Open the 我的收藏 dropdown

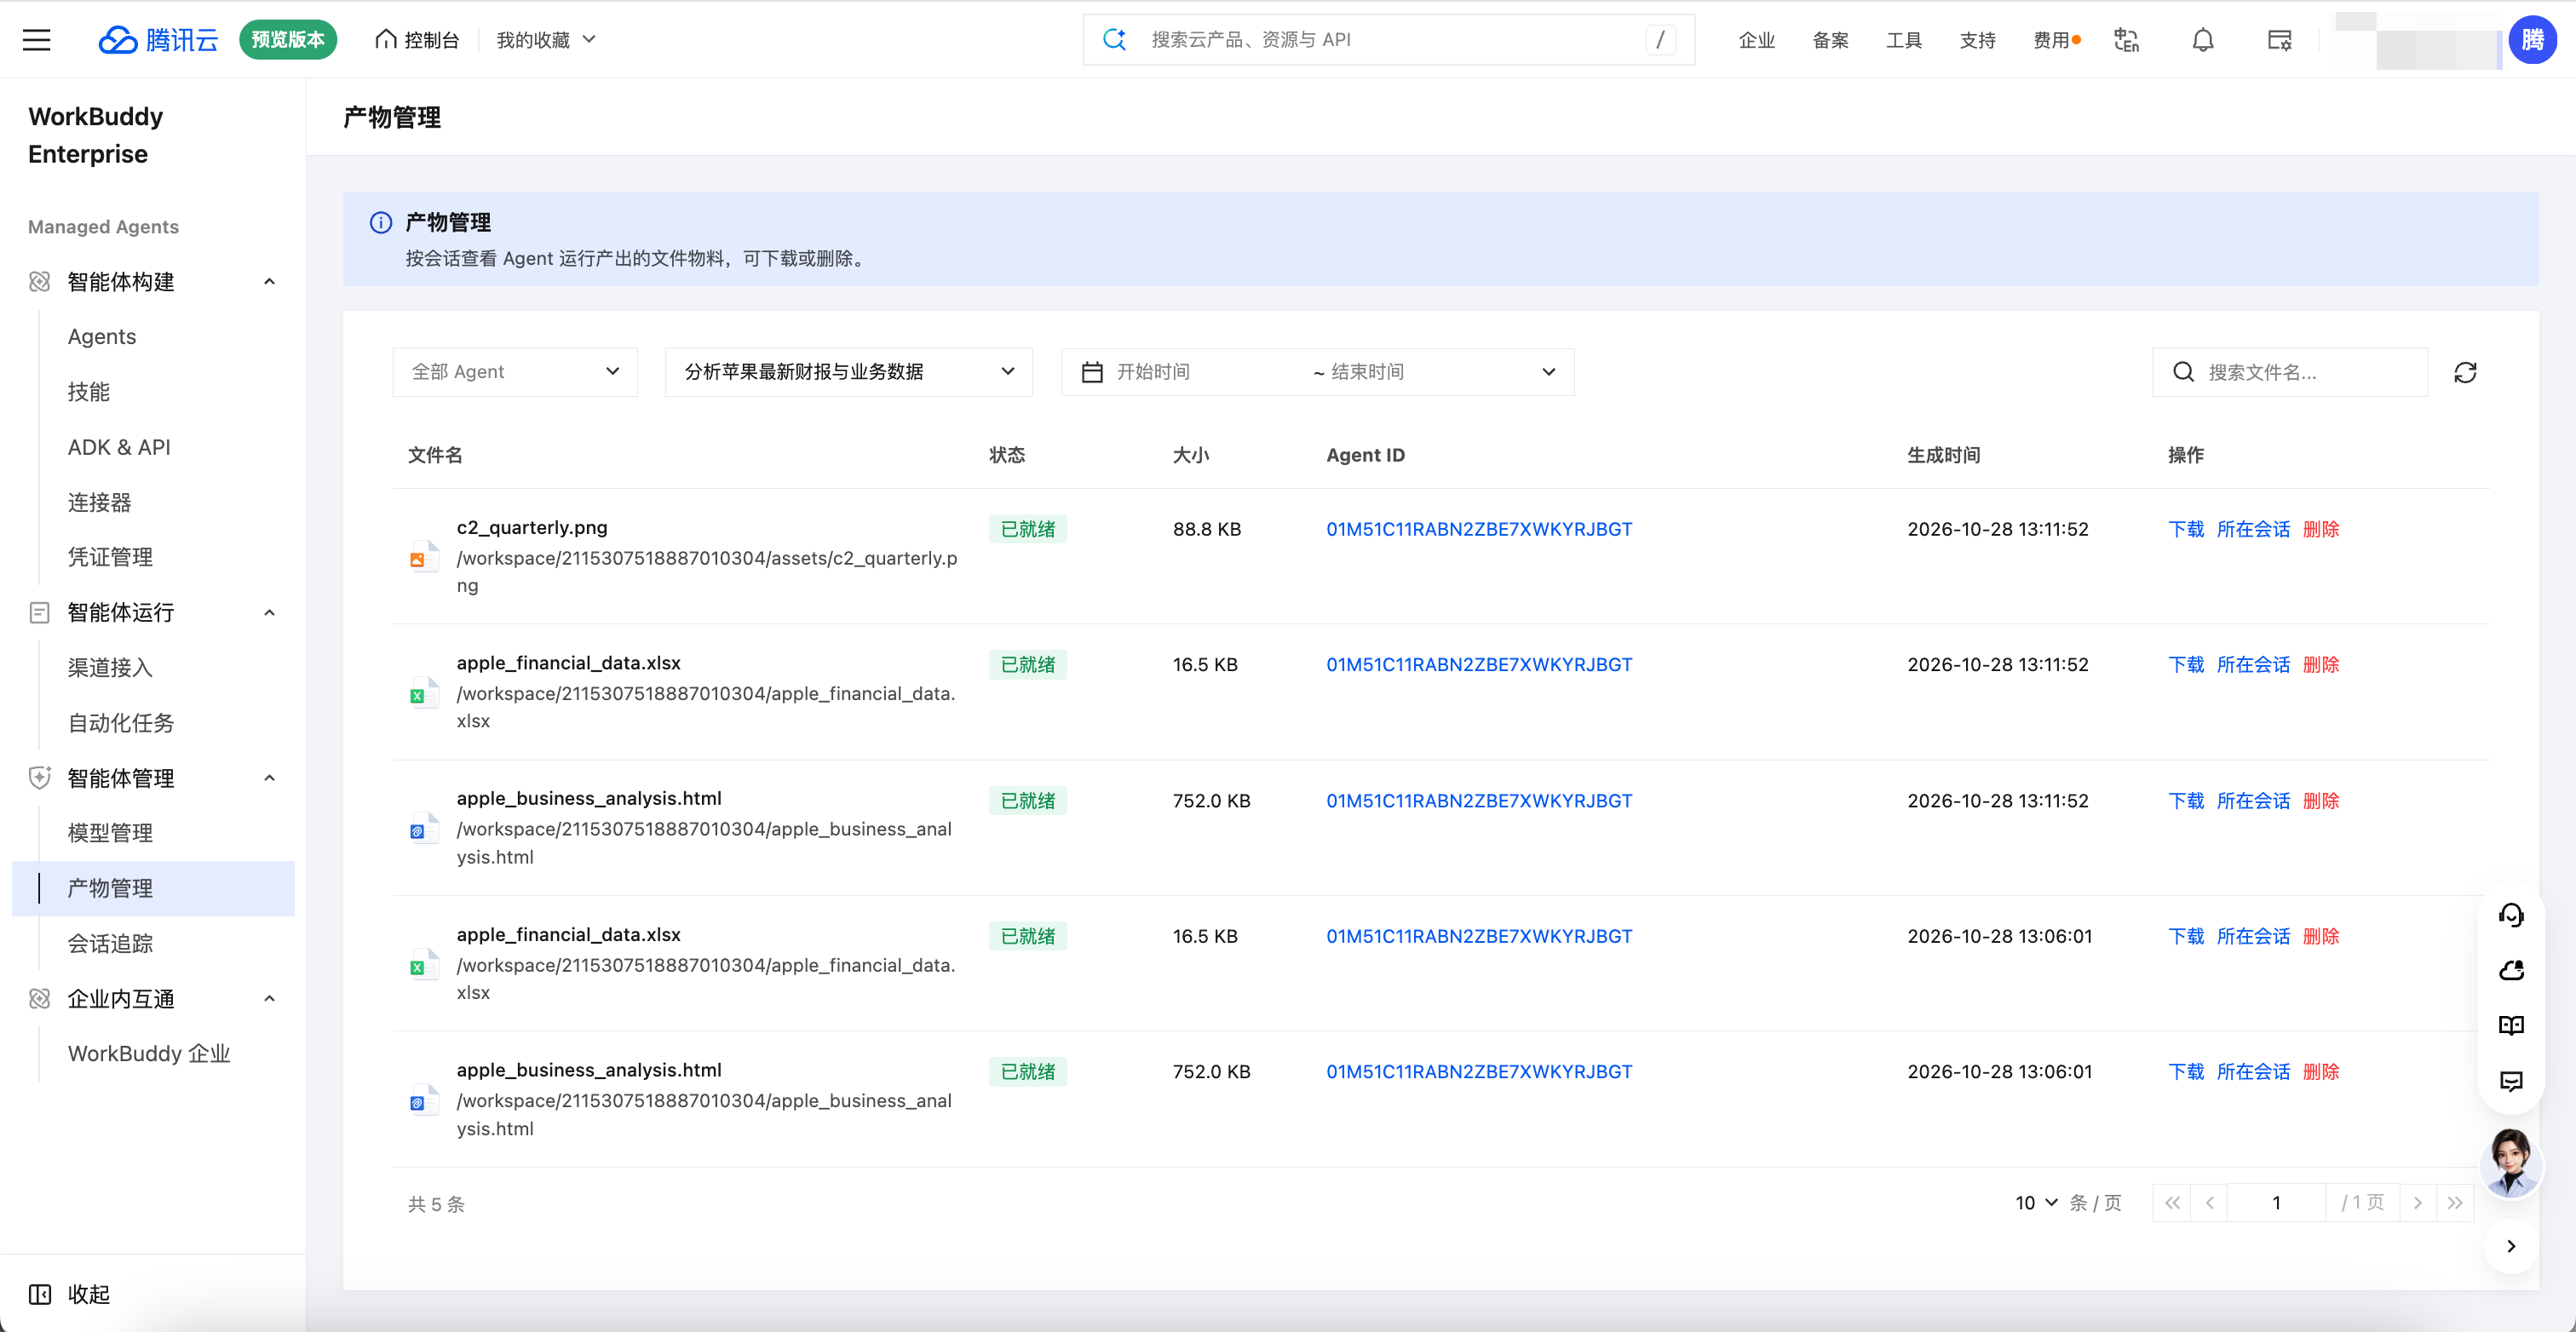[x=546, y=40]
